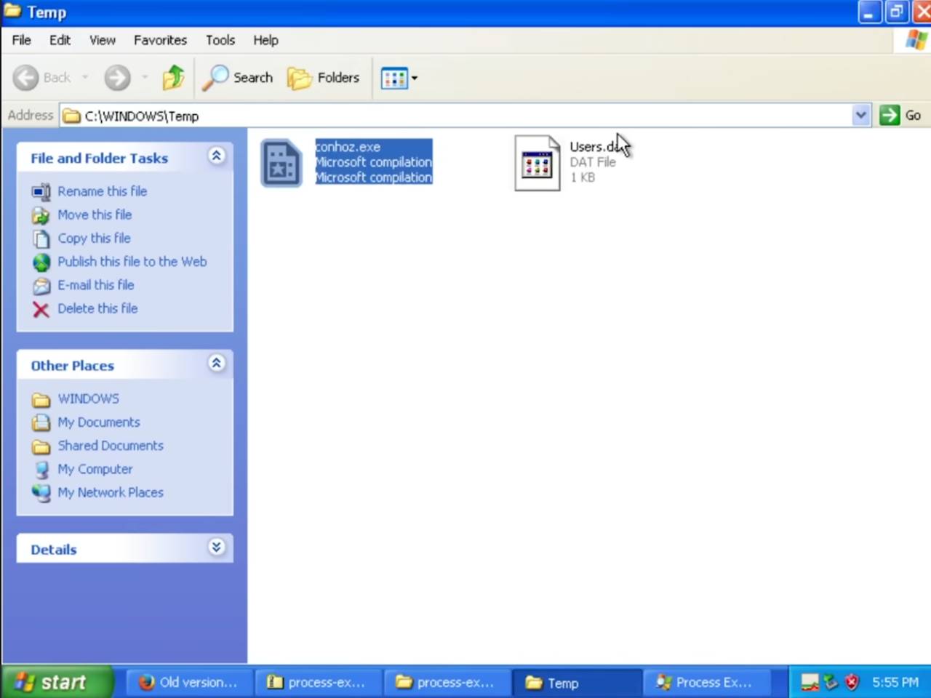Open the Edit menu
This screenshot has height=698, width=931.
(60, 40)
